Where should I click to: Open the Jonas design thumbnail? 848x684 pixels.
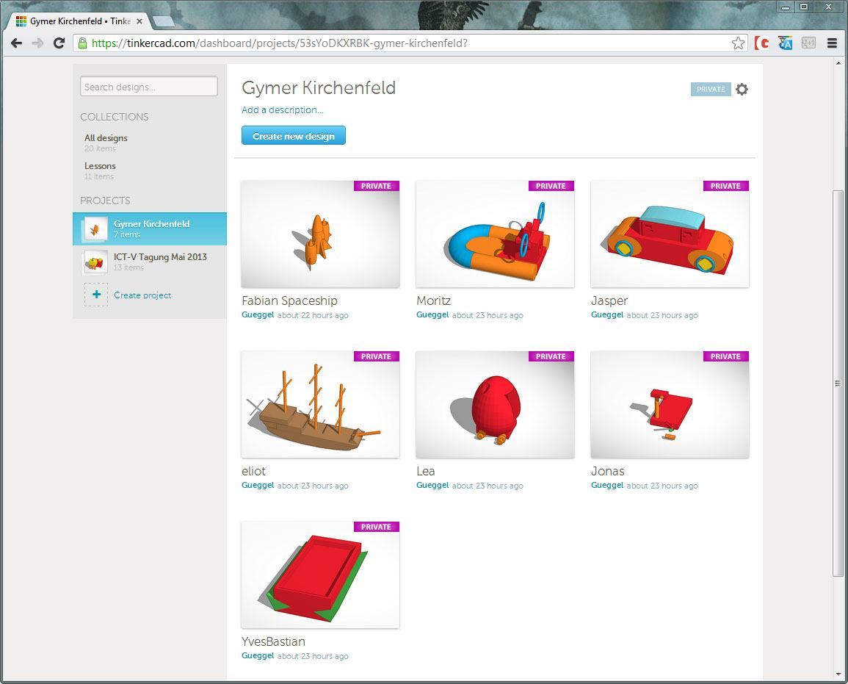click(x=670, y=404)
